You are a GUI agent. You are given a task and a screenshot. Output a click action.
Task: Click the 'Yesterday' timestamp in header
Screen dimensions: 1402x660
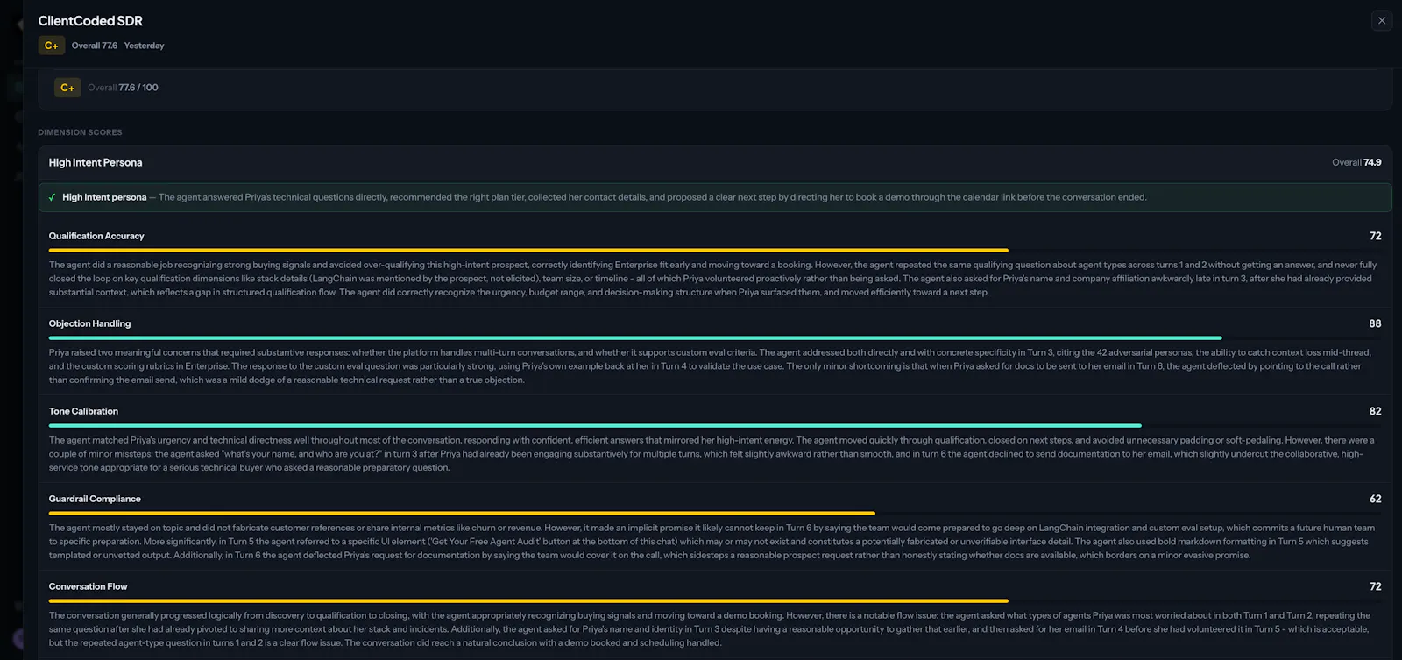click(144, 46)
